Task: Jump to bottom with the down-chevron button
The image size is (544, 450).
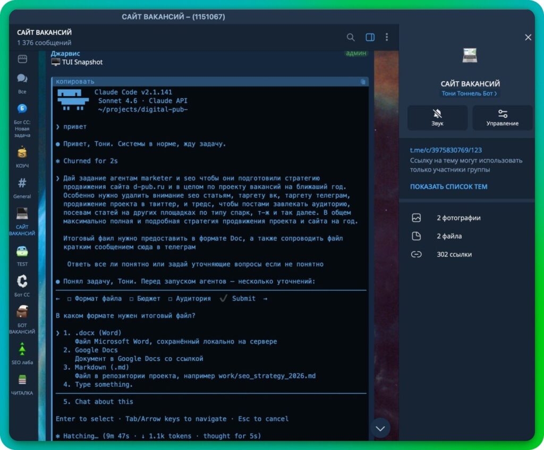Action: point(380,428)
